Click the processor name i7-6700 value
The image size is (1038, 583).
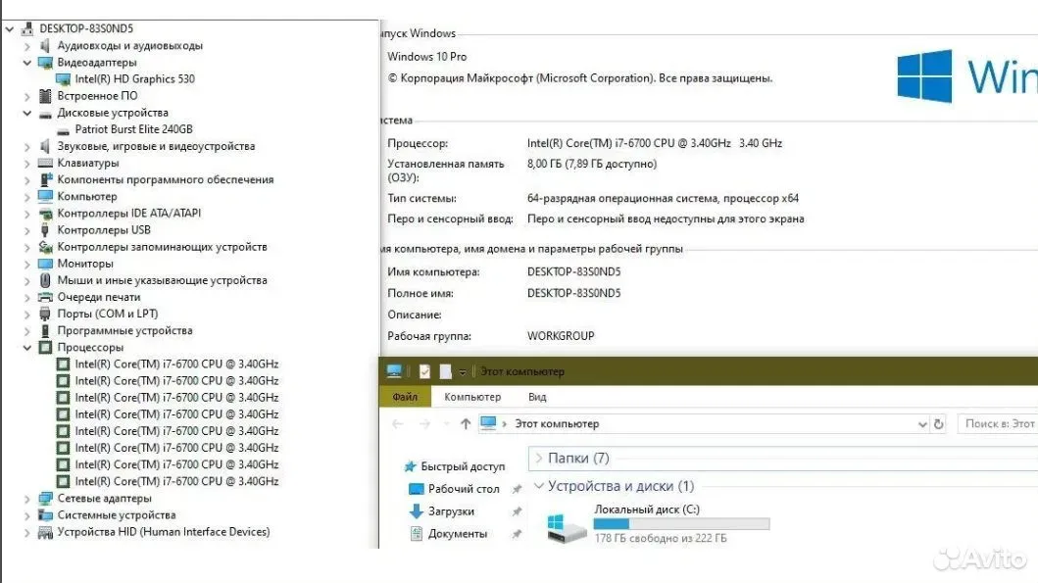coord(654,144)
